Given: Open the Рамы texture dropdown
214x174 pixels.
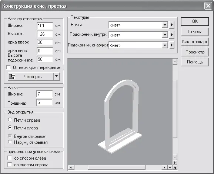Looking at the screenshot, I should click(x=165, y=25).
